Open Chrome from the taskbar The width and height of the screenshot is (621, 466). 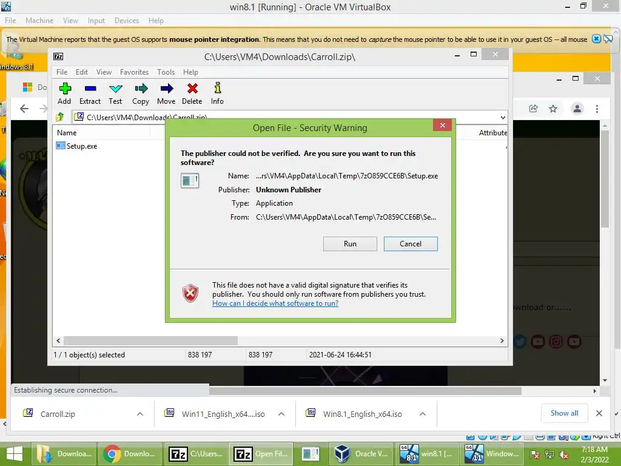(130, 454)
